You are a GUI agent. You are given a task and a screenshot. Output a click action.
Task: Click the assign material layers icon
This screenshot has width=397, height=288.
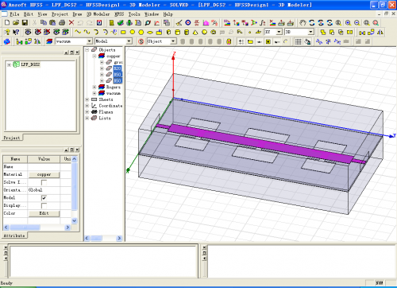[49, 41]
